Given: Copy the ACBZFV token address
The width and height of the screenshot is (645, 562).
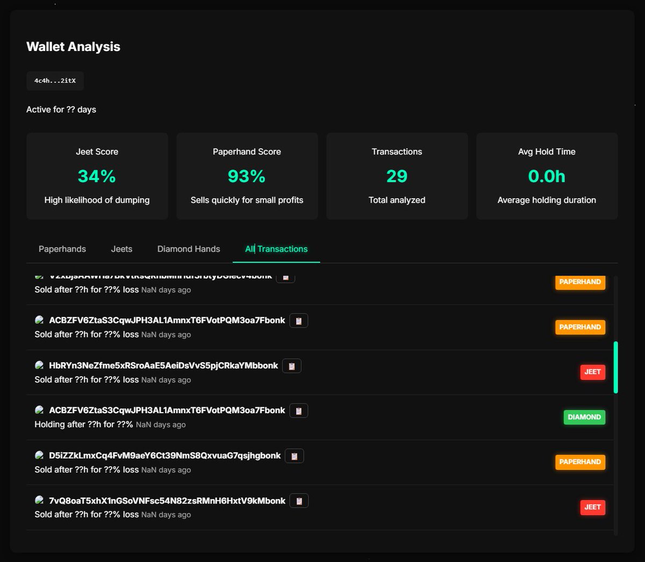Looking at the screenshot, I should [x=299, y=320].
